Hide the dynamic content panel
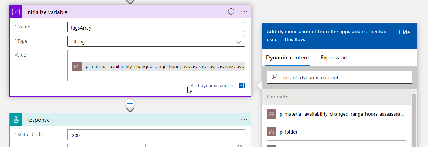 click(404, 32)
